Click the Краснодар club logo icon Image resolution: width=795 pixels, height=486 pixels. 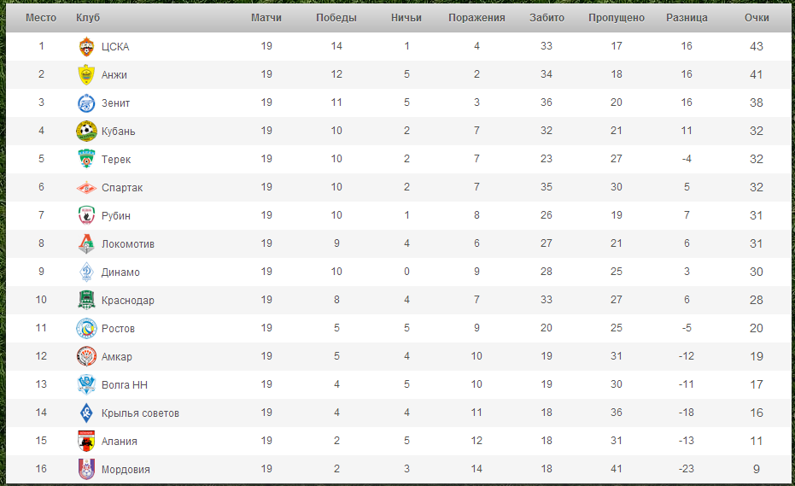(85, 301)
